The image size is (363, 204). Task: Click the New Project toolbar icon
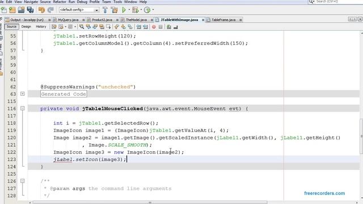coord(12,10)
